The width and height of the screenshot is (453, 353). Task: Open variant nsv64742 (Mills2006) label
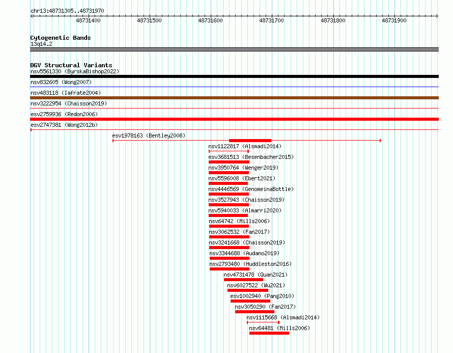pyautogui.click(x=239, y=221)
